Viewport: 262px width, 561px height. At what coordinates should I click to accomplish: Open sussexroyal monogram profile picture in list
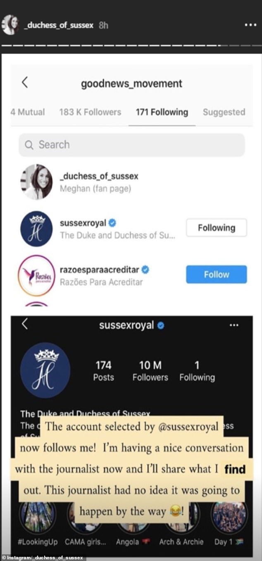coord(36,229)
